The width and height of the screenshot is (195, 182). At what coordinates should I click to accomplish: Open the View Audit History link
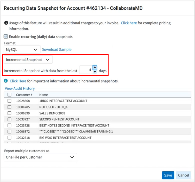coord(20,88)
